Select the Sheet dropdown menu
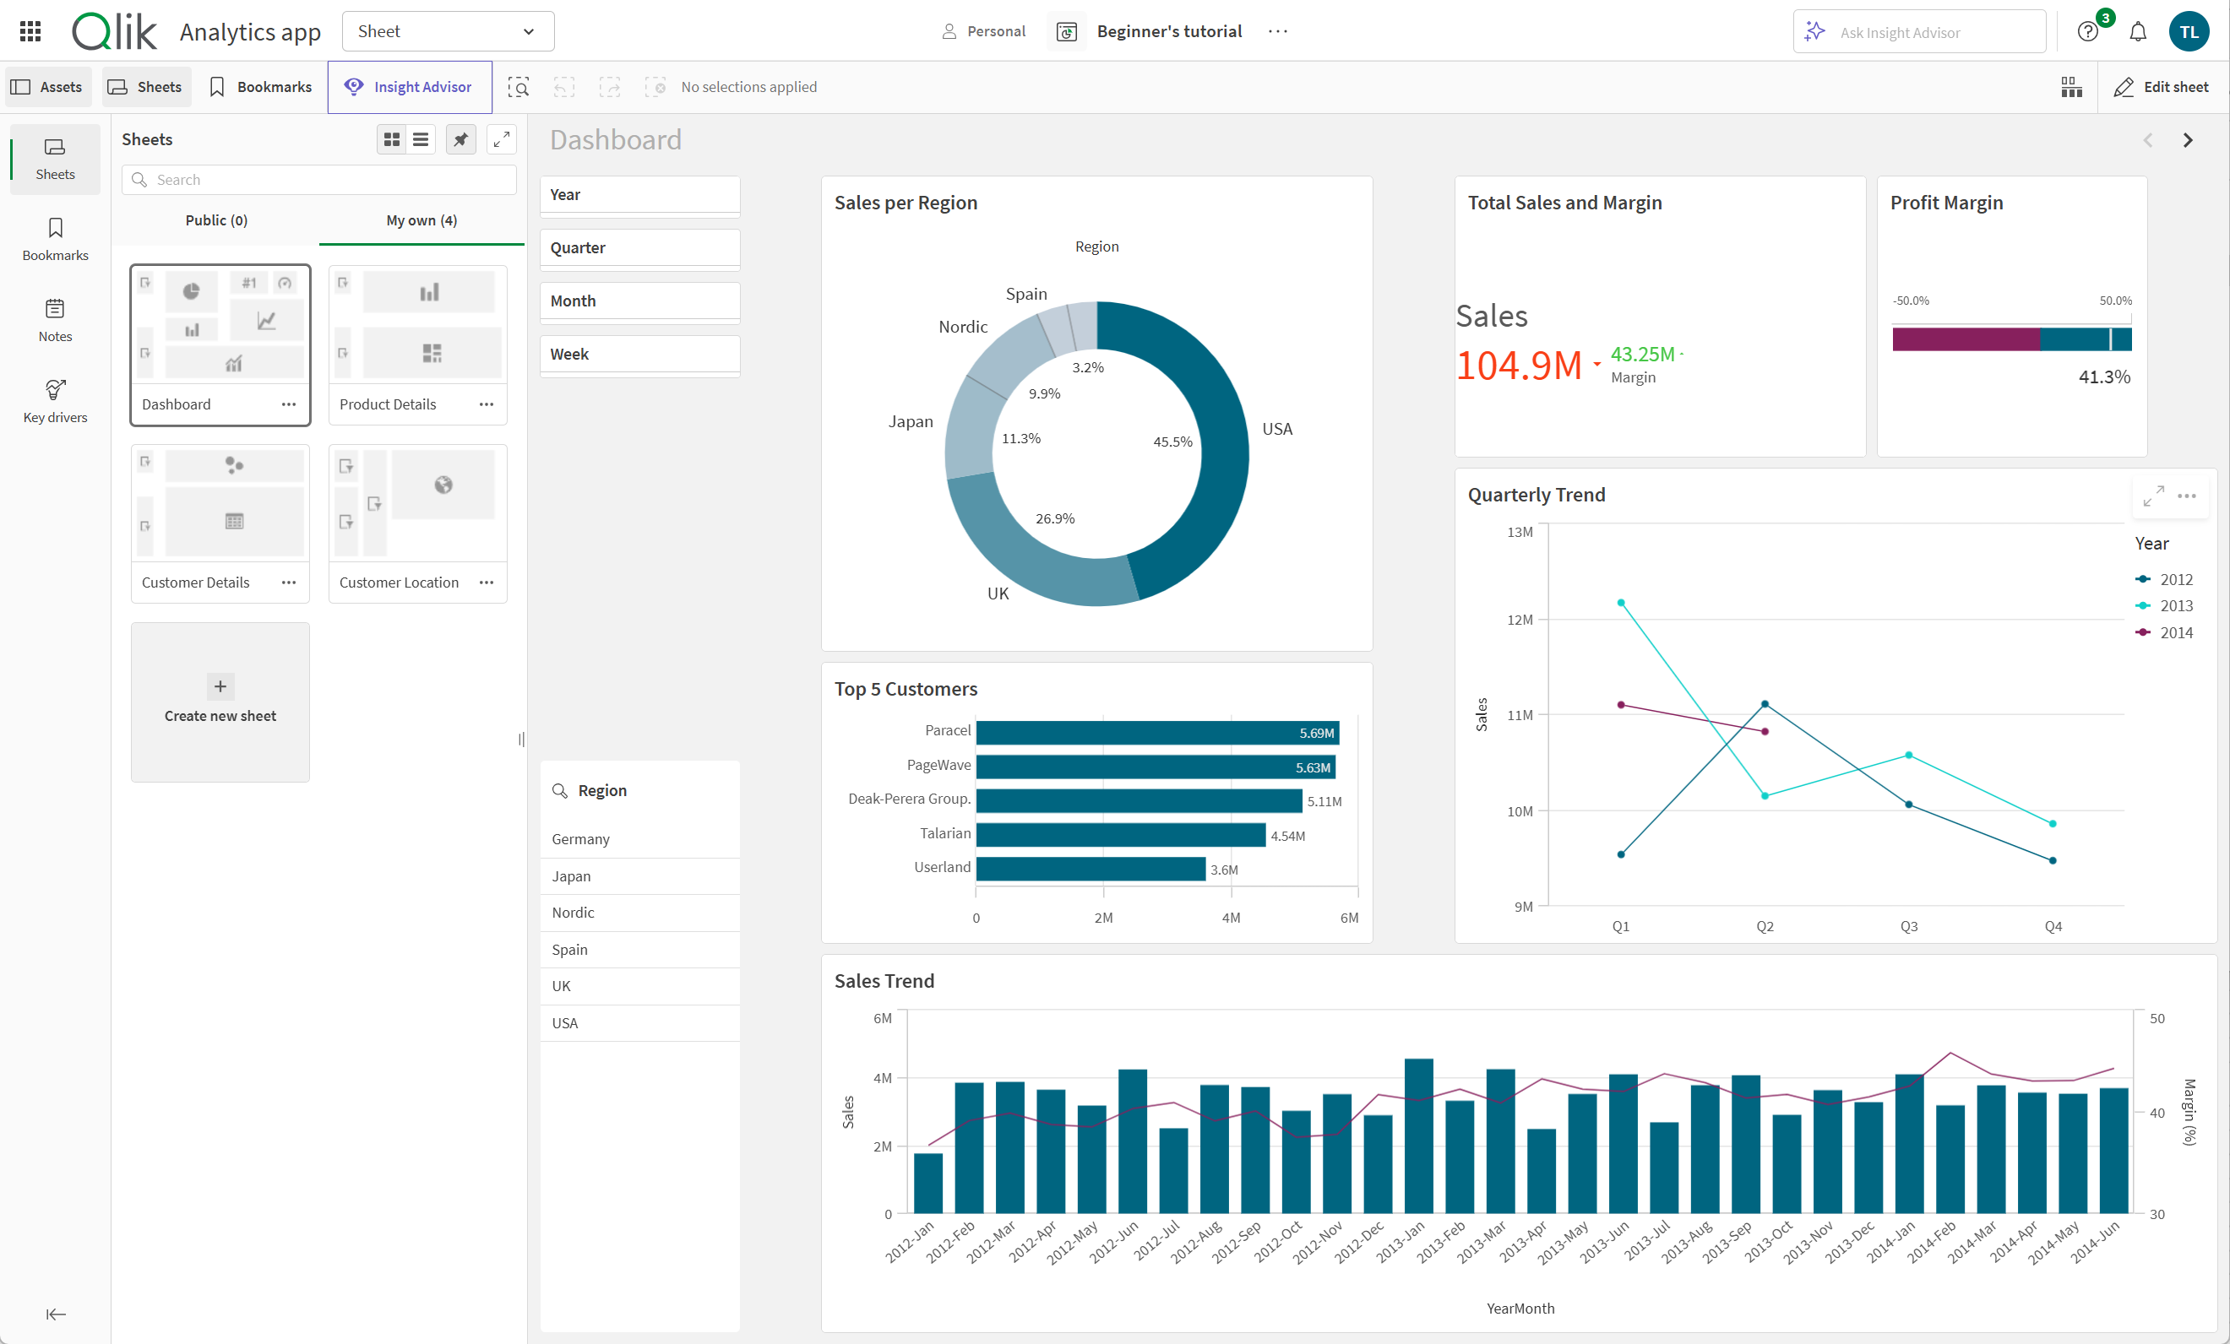Screen dimensions: 2230x1344 tap(446, 30)
